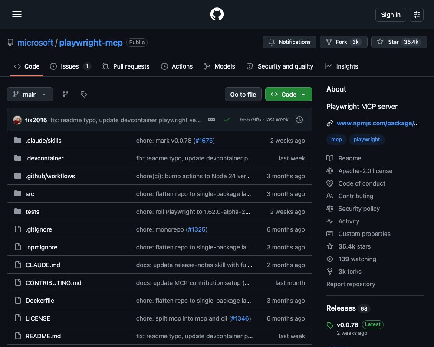Click the playwright-mcp repository name link

[x=91, y=43]
